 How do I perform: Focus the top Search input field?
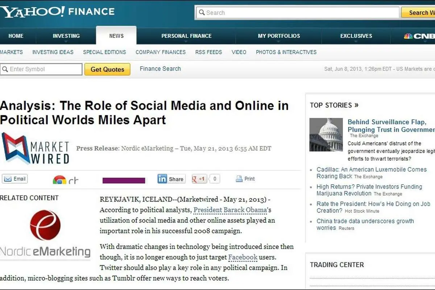pyautogui.click(x=298, y=13)
